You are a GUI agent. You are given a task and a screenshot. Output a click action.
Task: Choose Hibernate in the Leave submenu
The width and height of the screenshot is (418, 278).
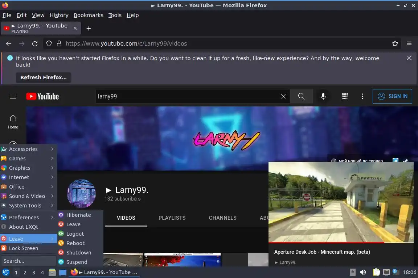point(80,215)
